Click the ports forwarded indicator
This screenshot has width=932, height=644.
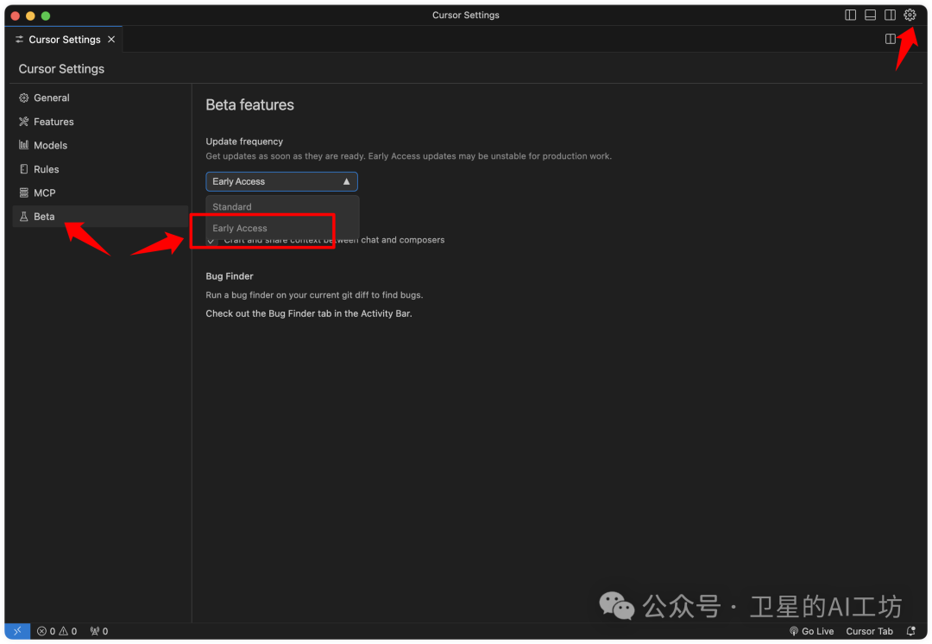99,631
